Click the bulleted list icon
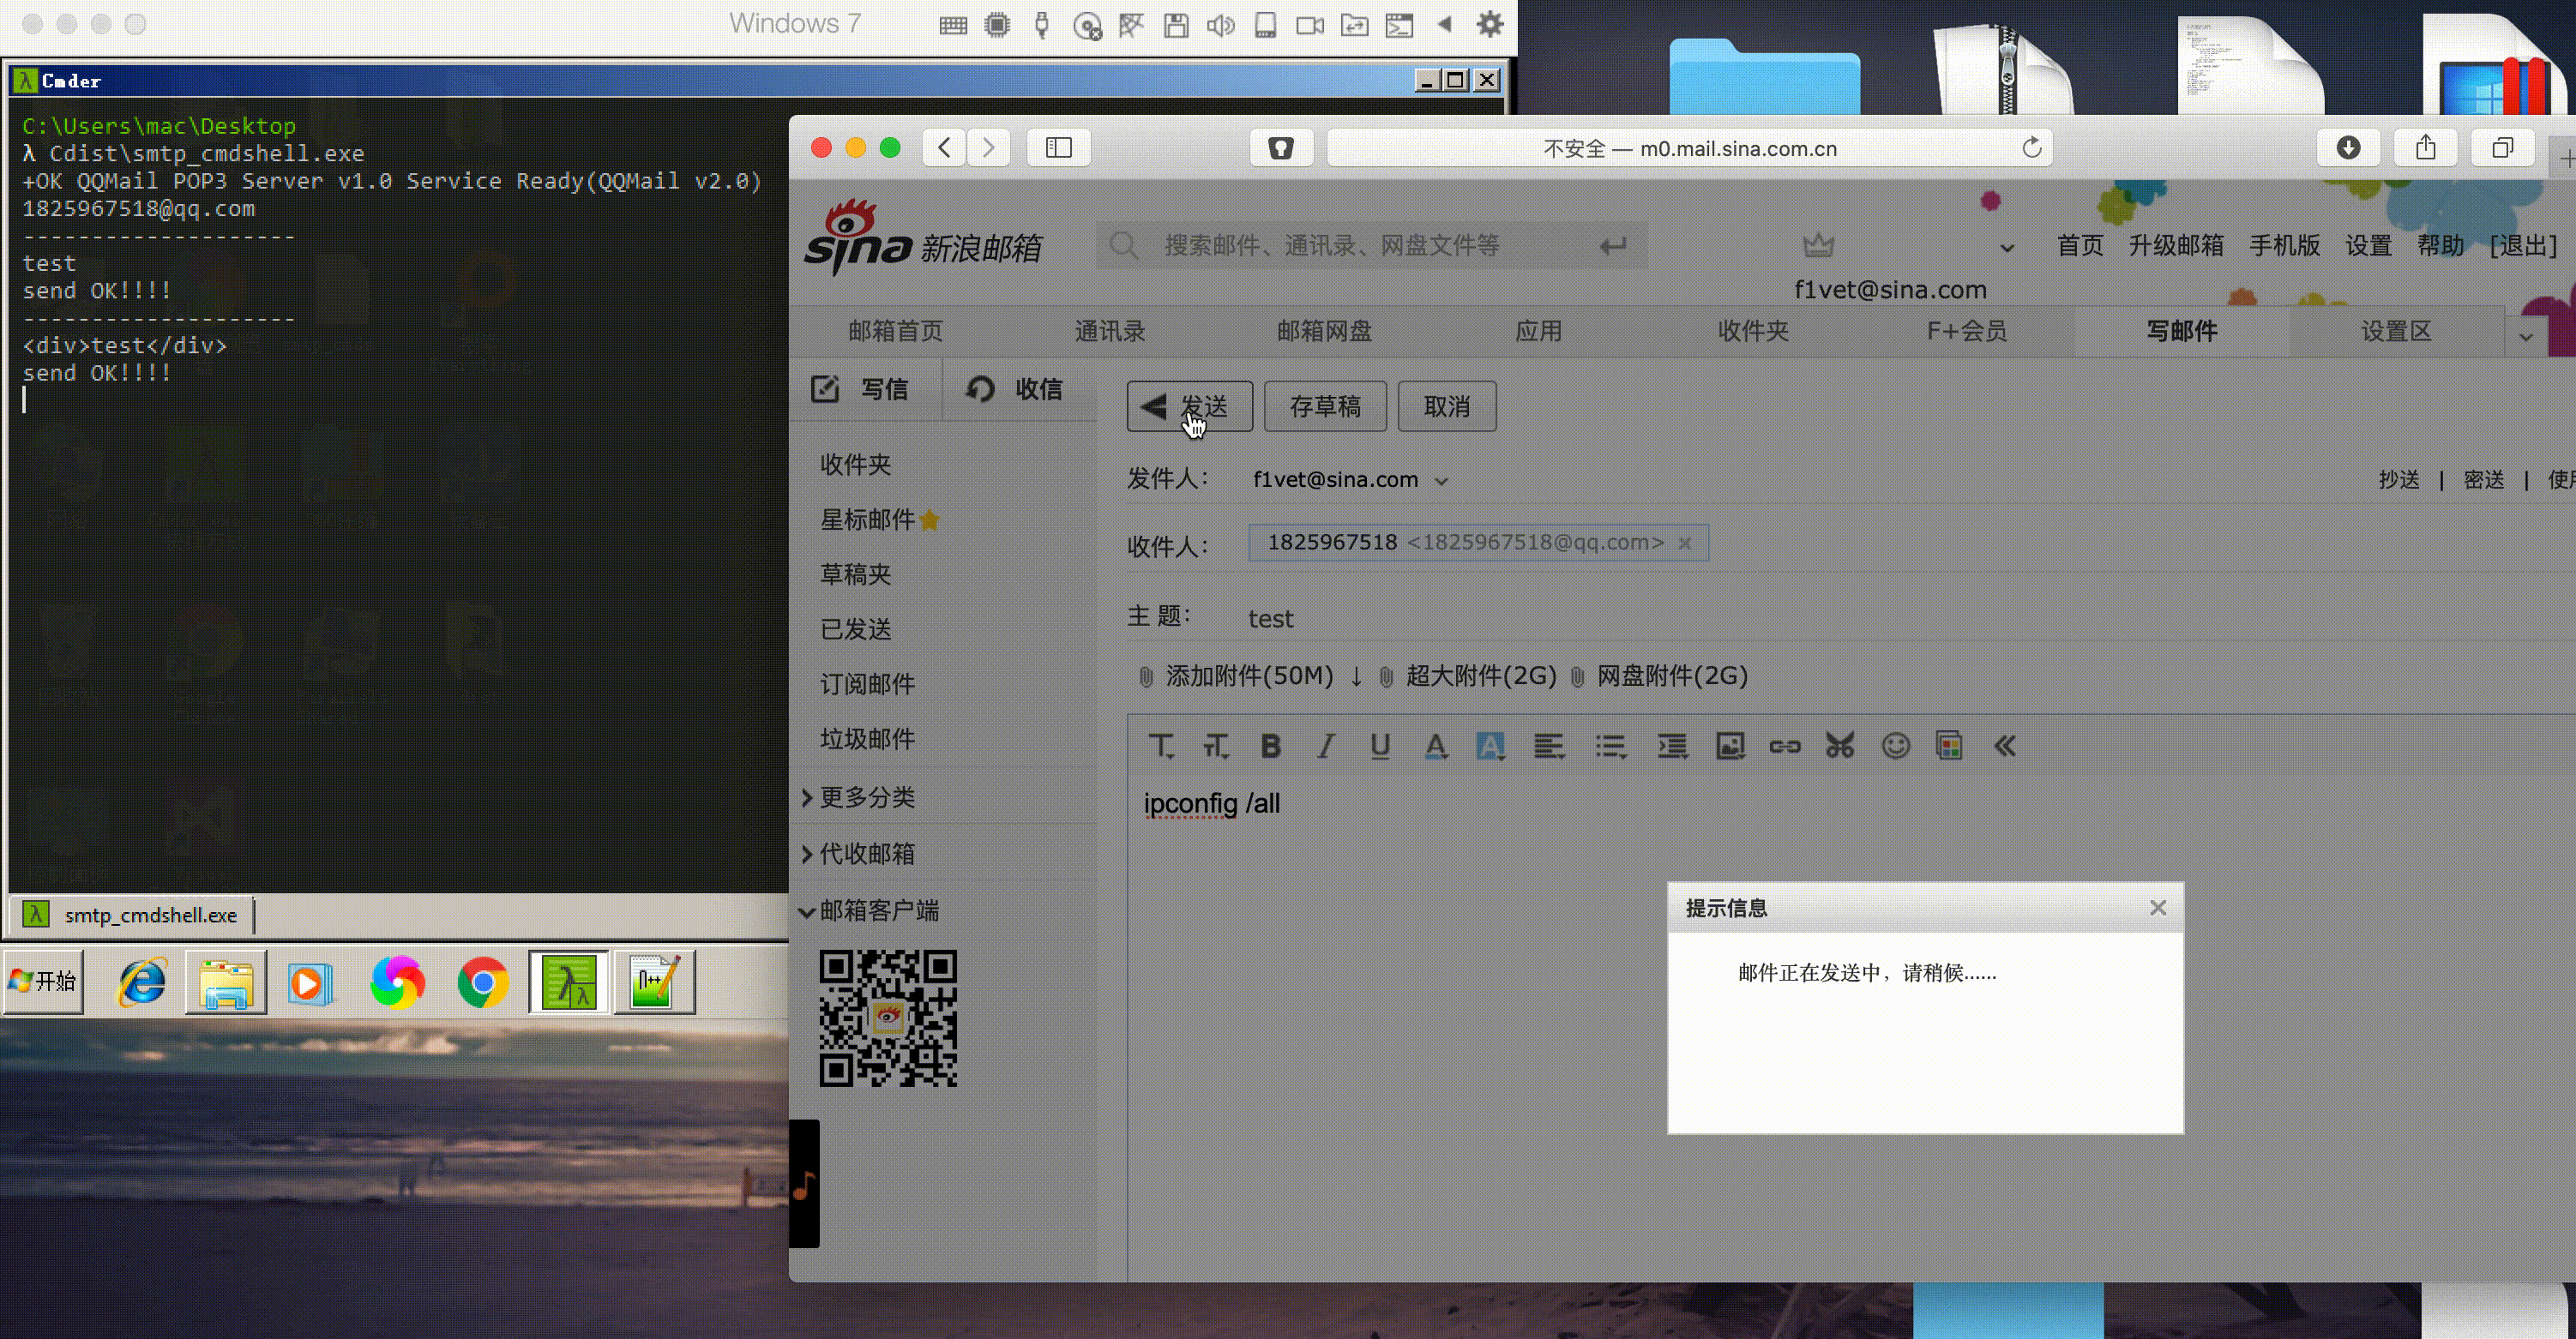This screenshot has width=2576, height=1339. (1610, 746)
